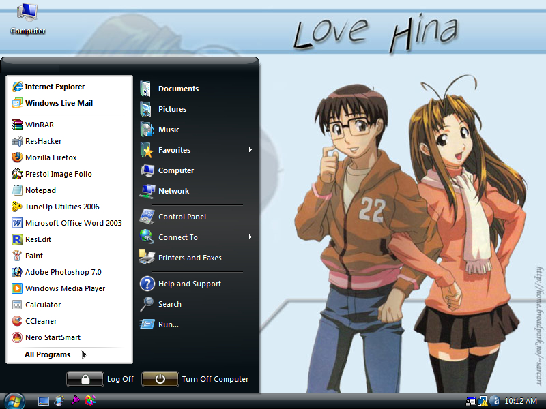Click the Turn Off Computer power button

(160, 379)
